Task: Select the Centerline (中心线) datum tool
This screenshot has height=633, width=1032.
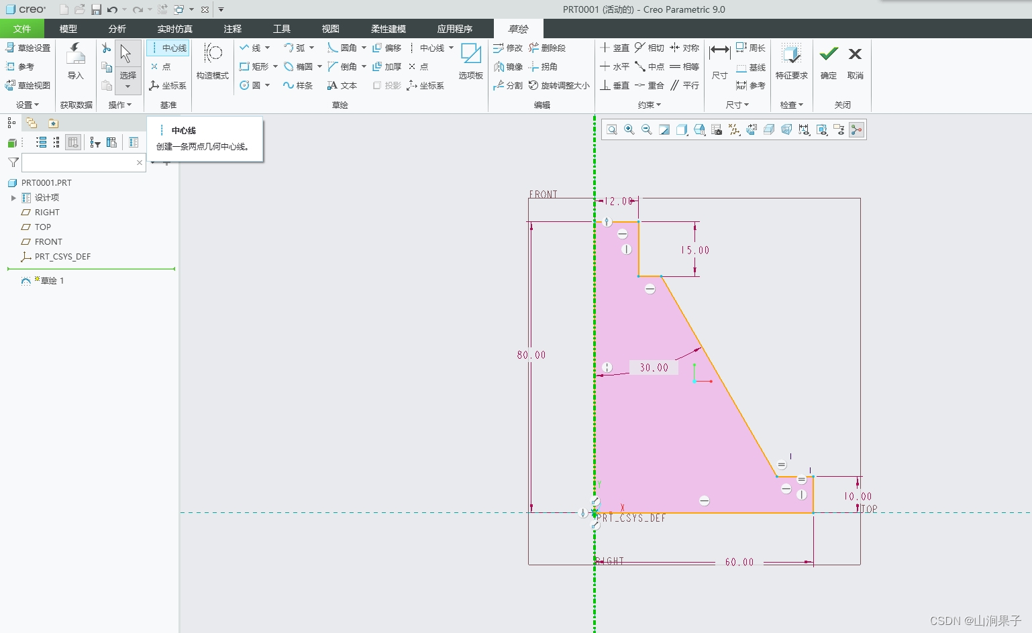Action: (168, 48)
